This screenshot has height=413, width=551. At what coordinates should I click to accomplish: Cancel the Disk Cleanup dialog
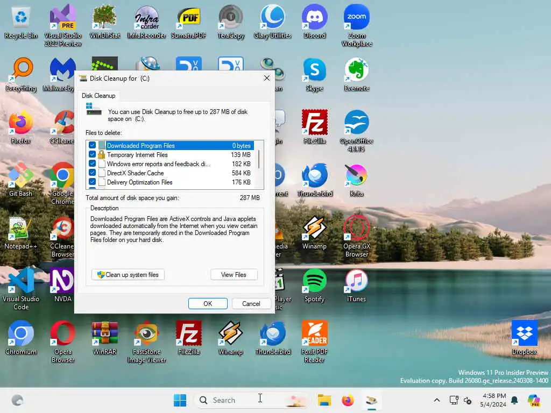pyautogui.click(x=251, y=303)
